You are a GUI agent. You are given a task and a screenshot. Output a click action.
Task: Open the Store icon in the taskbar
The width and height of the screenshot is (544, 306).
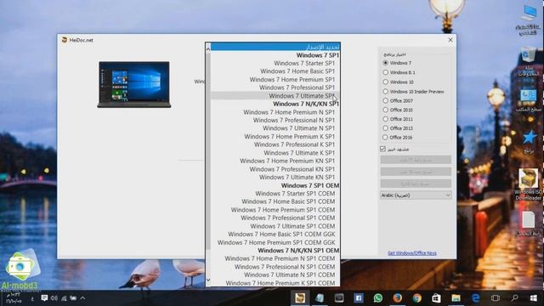pos(436,298)
